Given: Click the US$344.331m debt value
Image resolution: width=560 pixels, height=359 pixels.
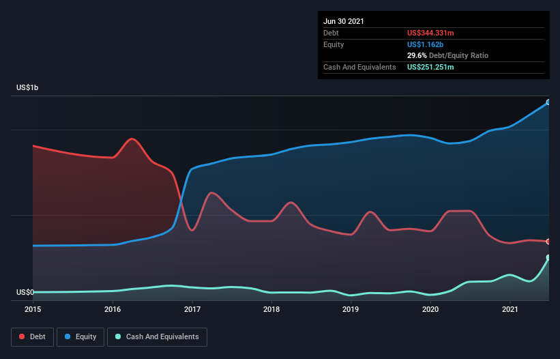Looking at the screenshot, I should point(430,33).
